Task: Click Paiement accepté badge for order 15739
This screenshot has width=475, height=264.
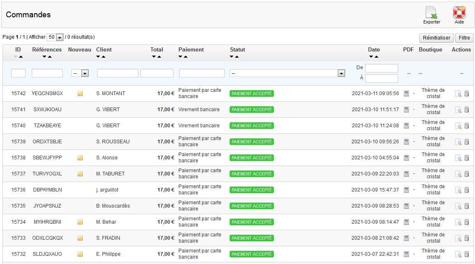Action: tap(252, 142)
